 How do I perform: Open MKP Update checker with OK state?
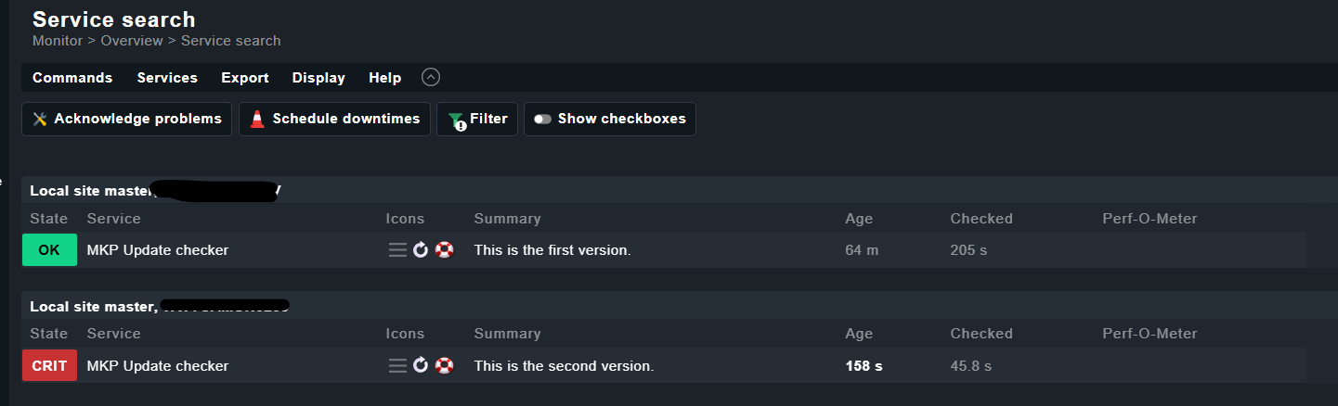tap(158, 250)
